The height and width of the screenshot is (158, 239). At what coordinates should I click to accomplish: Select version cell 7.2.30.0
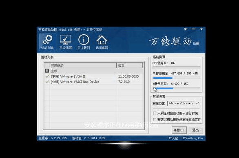click(124, 82)
